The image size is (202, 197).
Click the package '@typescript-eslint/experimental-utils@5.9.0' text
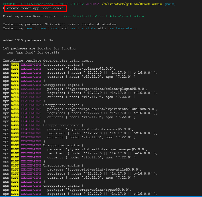tap(111, 109)
